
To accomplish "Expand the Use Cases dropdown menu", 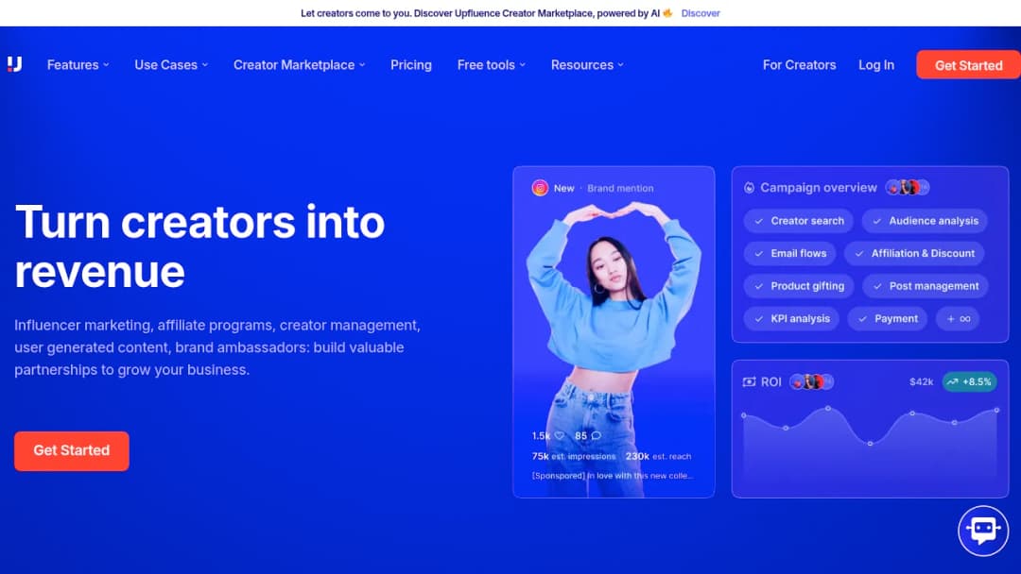I will (x=171, y=65).
